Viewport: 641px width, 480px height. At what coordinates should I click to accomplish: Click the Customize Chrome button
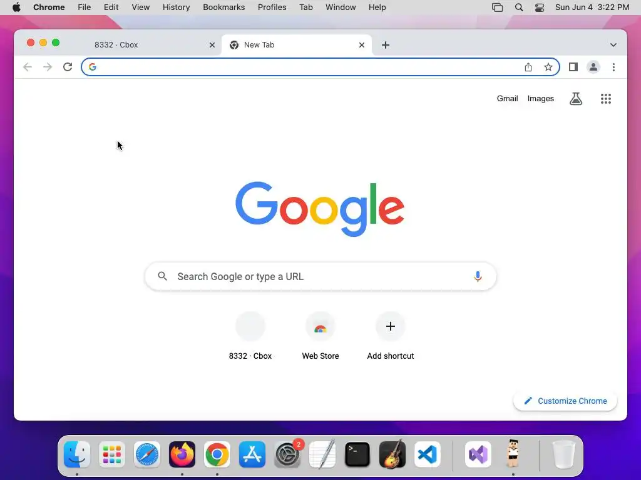click(x=565, y=401)
